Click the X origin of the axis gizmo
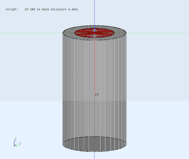Viewport: 189px width, 159px height. click(x=15, y=145)
